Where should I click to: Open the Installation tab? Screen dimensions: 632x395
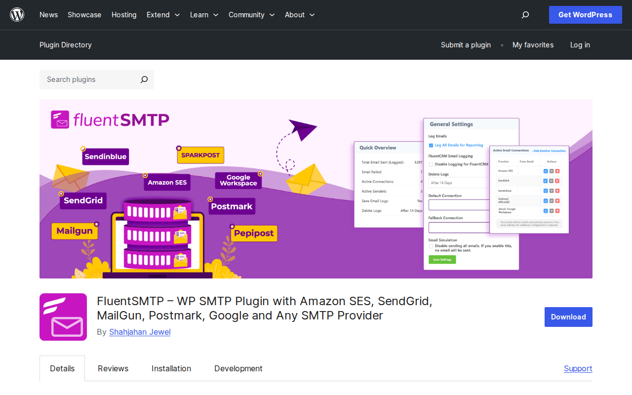[171, 368]
